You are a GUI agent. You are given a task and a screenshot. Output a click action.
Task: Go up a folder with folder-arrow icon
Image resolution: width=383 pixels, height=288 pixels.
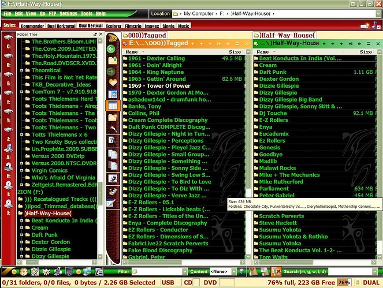point(113,60)
